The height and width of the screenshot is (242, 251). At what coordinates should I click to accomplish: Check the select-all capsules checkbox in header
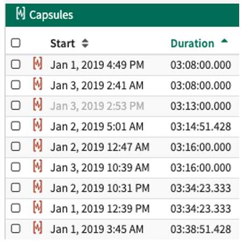(x=16, y=43)
